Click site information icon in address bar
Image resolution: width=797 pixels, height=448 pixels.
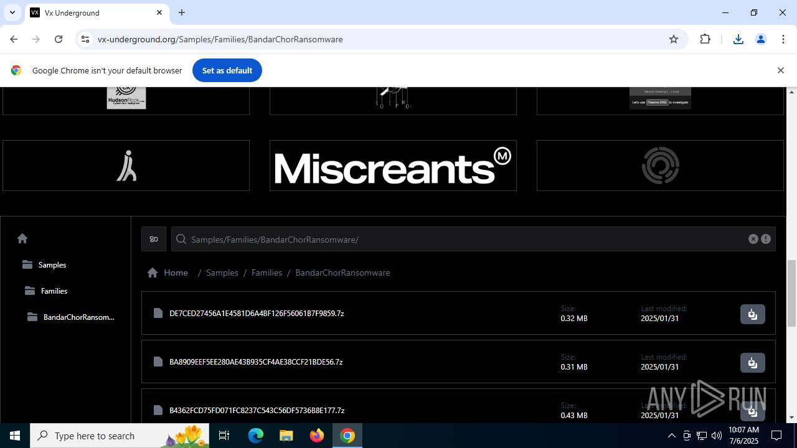coord(85,39)
